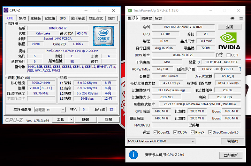
Task: Click the 8192 MB memory size value
Action: tap(167, 97)
